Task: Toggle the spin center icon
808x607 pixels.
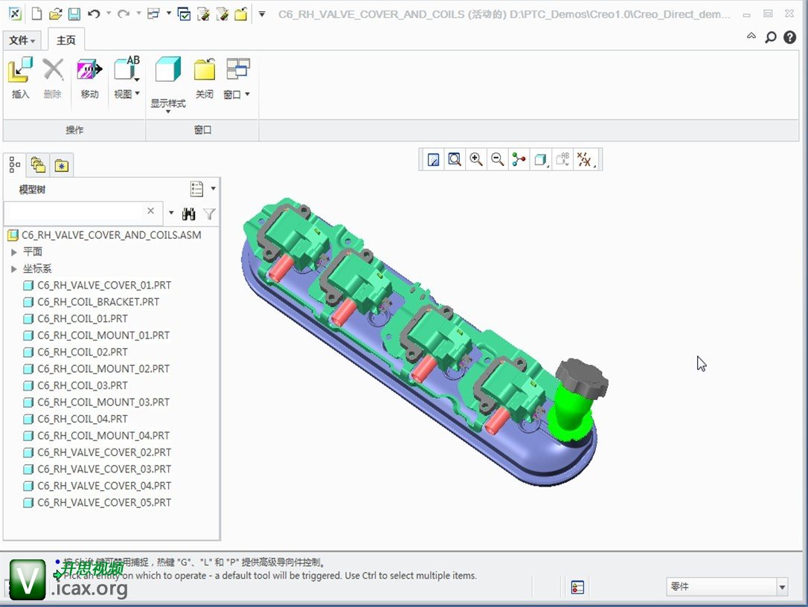Action: 519,160
